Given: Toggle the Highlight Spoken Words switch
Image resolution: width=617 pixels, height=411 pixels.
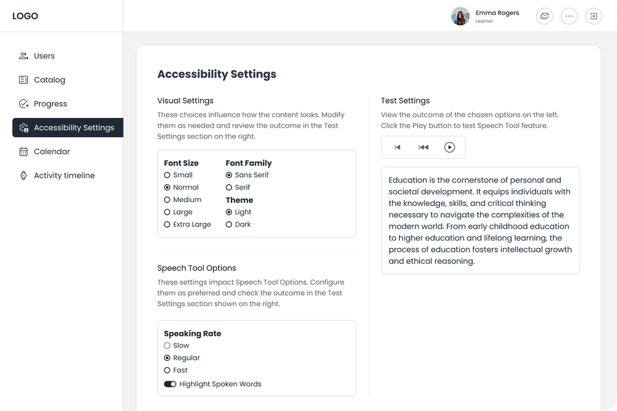Looking at the screenshot, I should tap(170, 384).
